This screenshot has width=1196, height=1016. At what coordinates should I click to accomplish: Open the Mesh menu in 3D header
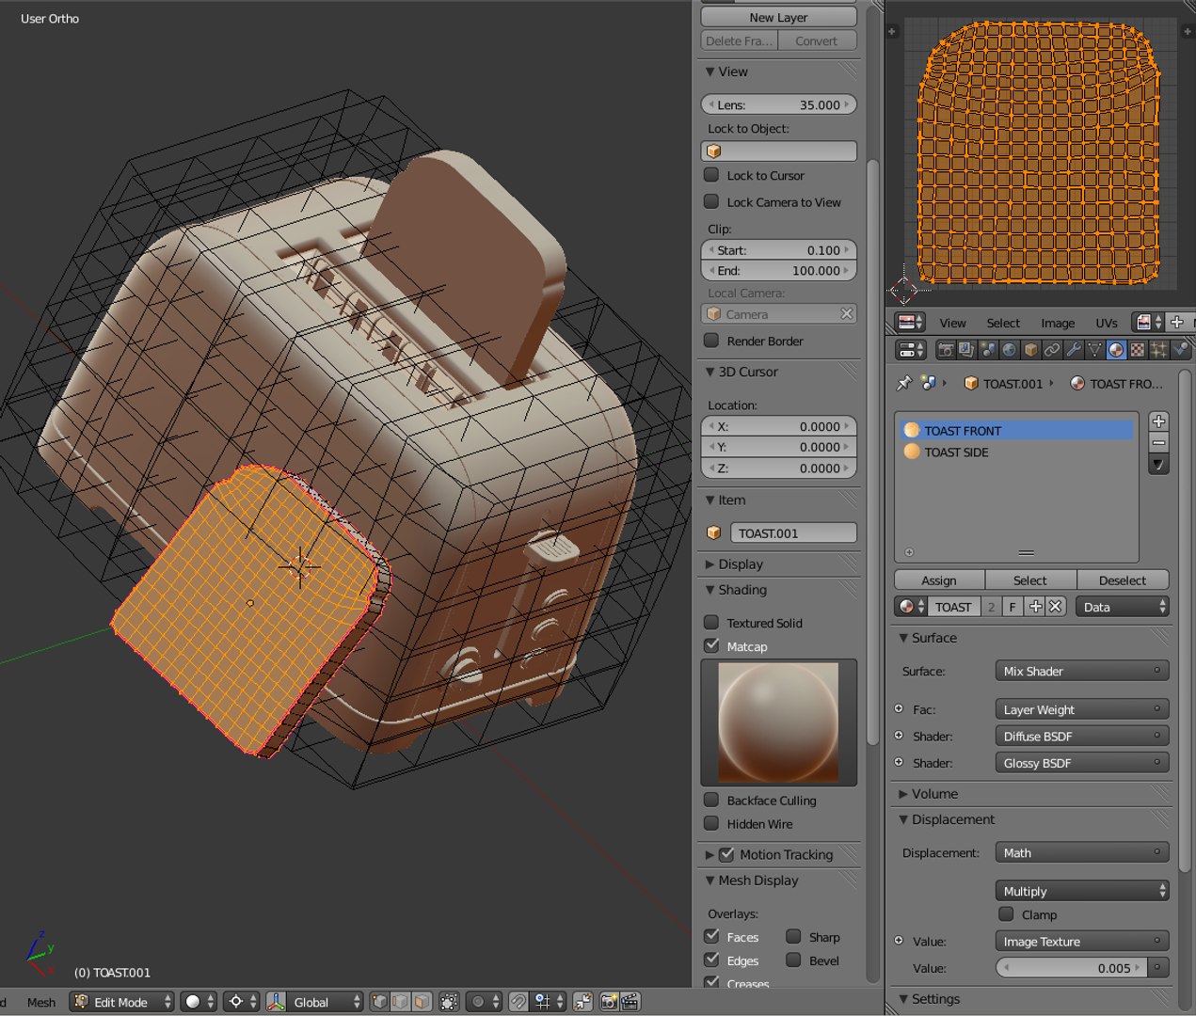point(41,1002)
